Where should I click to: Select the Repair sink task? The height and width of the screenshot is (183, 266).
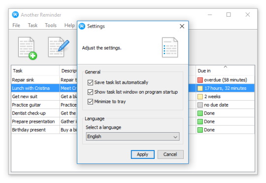tap(23, 80)
